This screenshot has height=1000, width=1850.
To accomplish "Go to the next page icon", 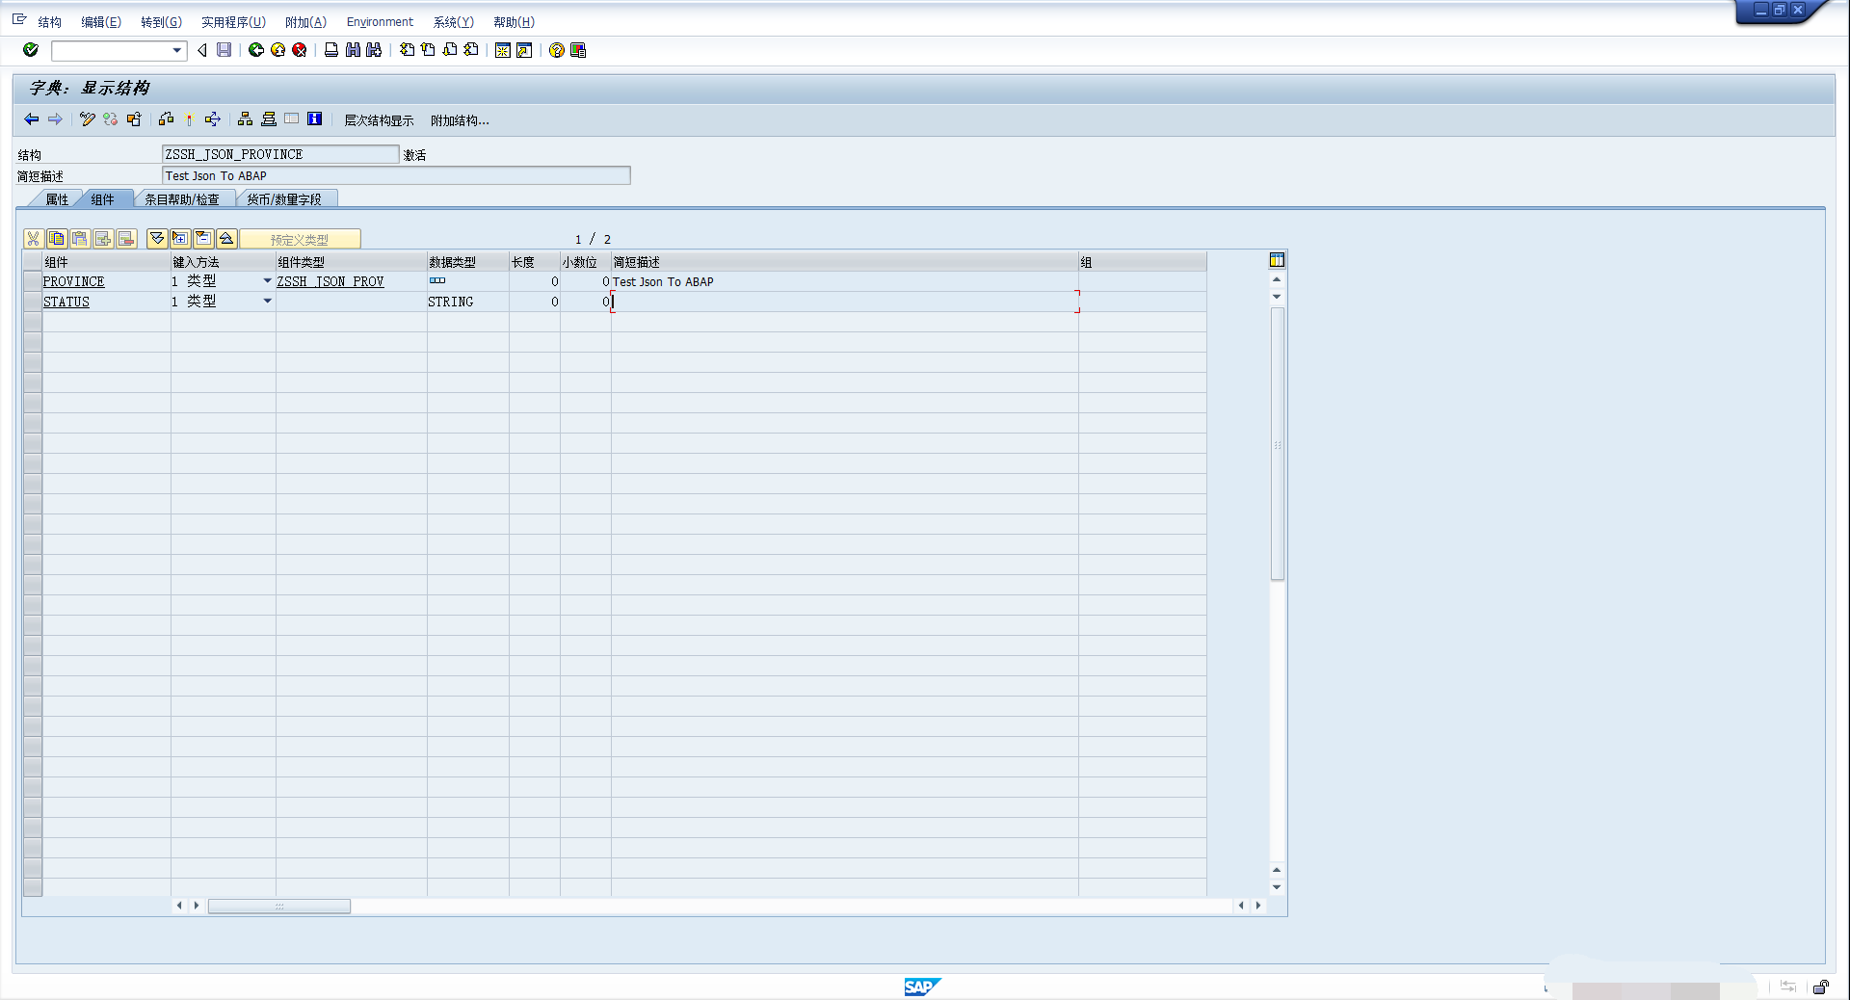I will tap(450, 50).
